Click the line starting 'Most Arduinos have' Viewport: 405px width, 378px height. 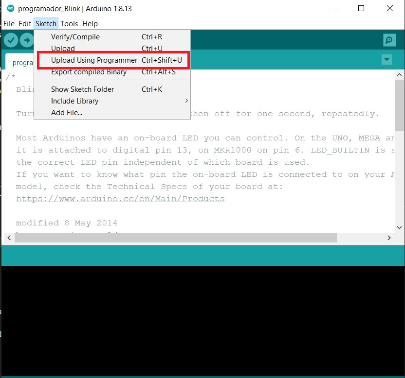click(205, 138)
